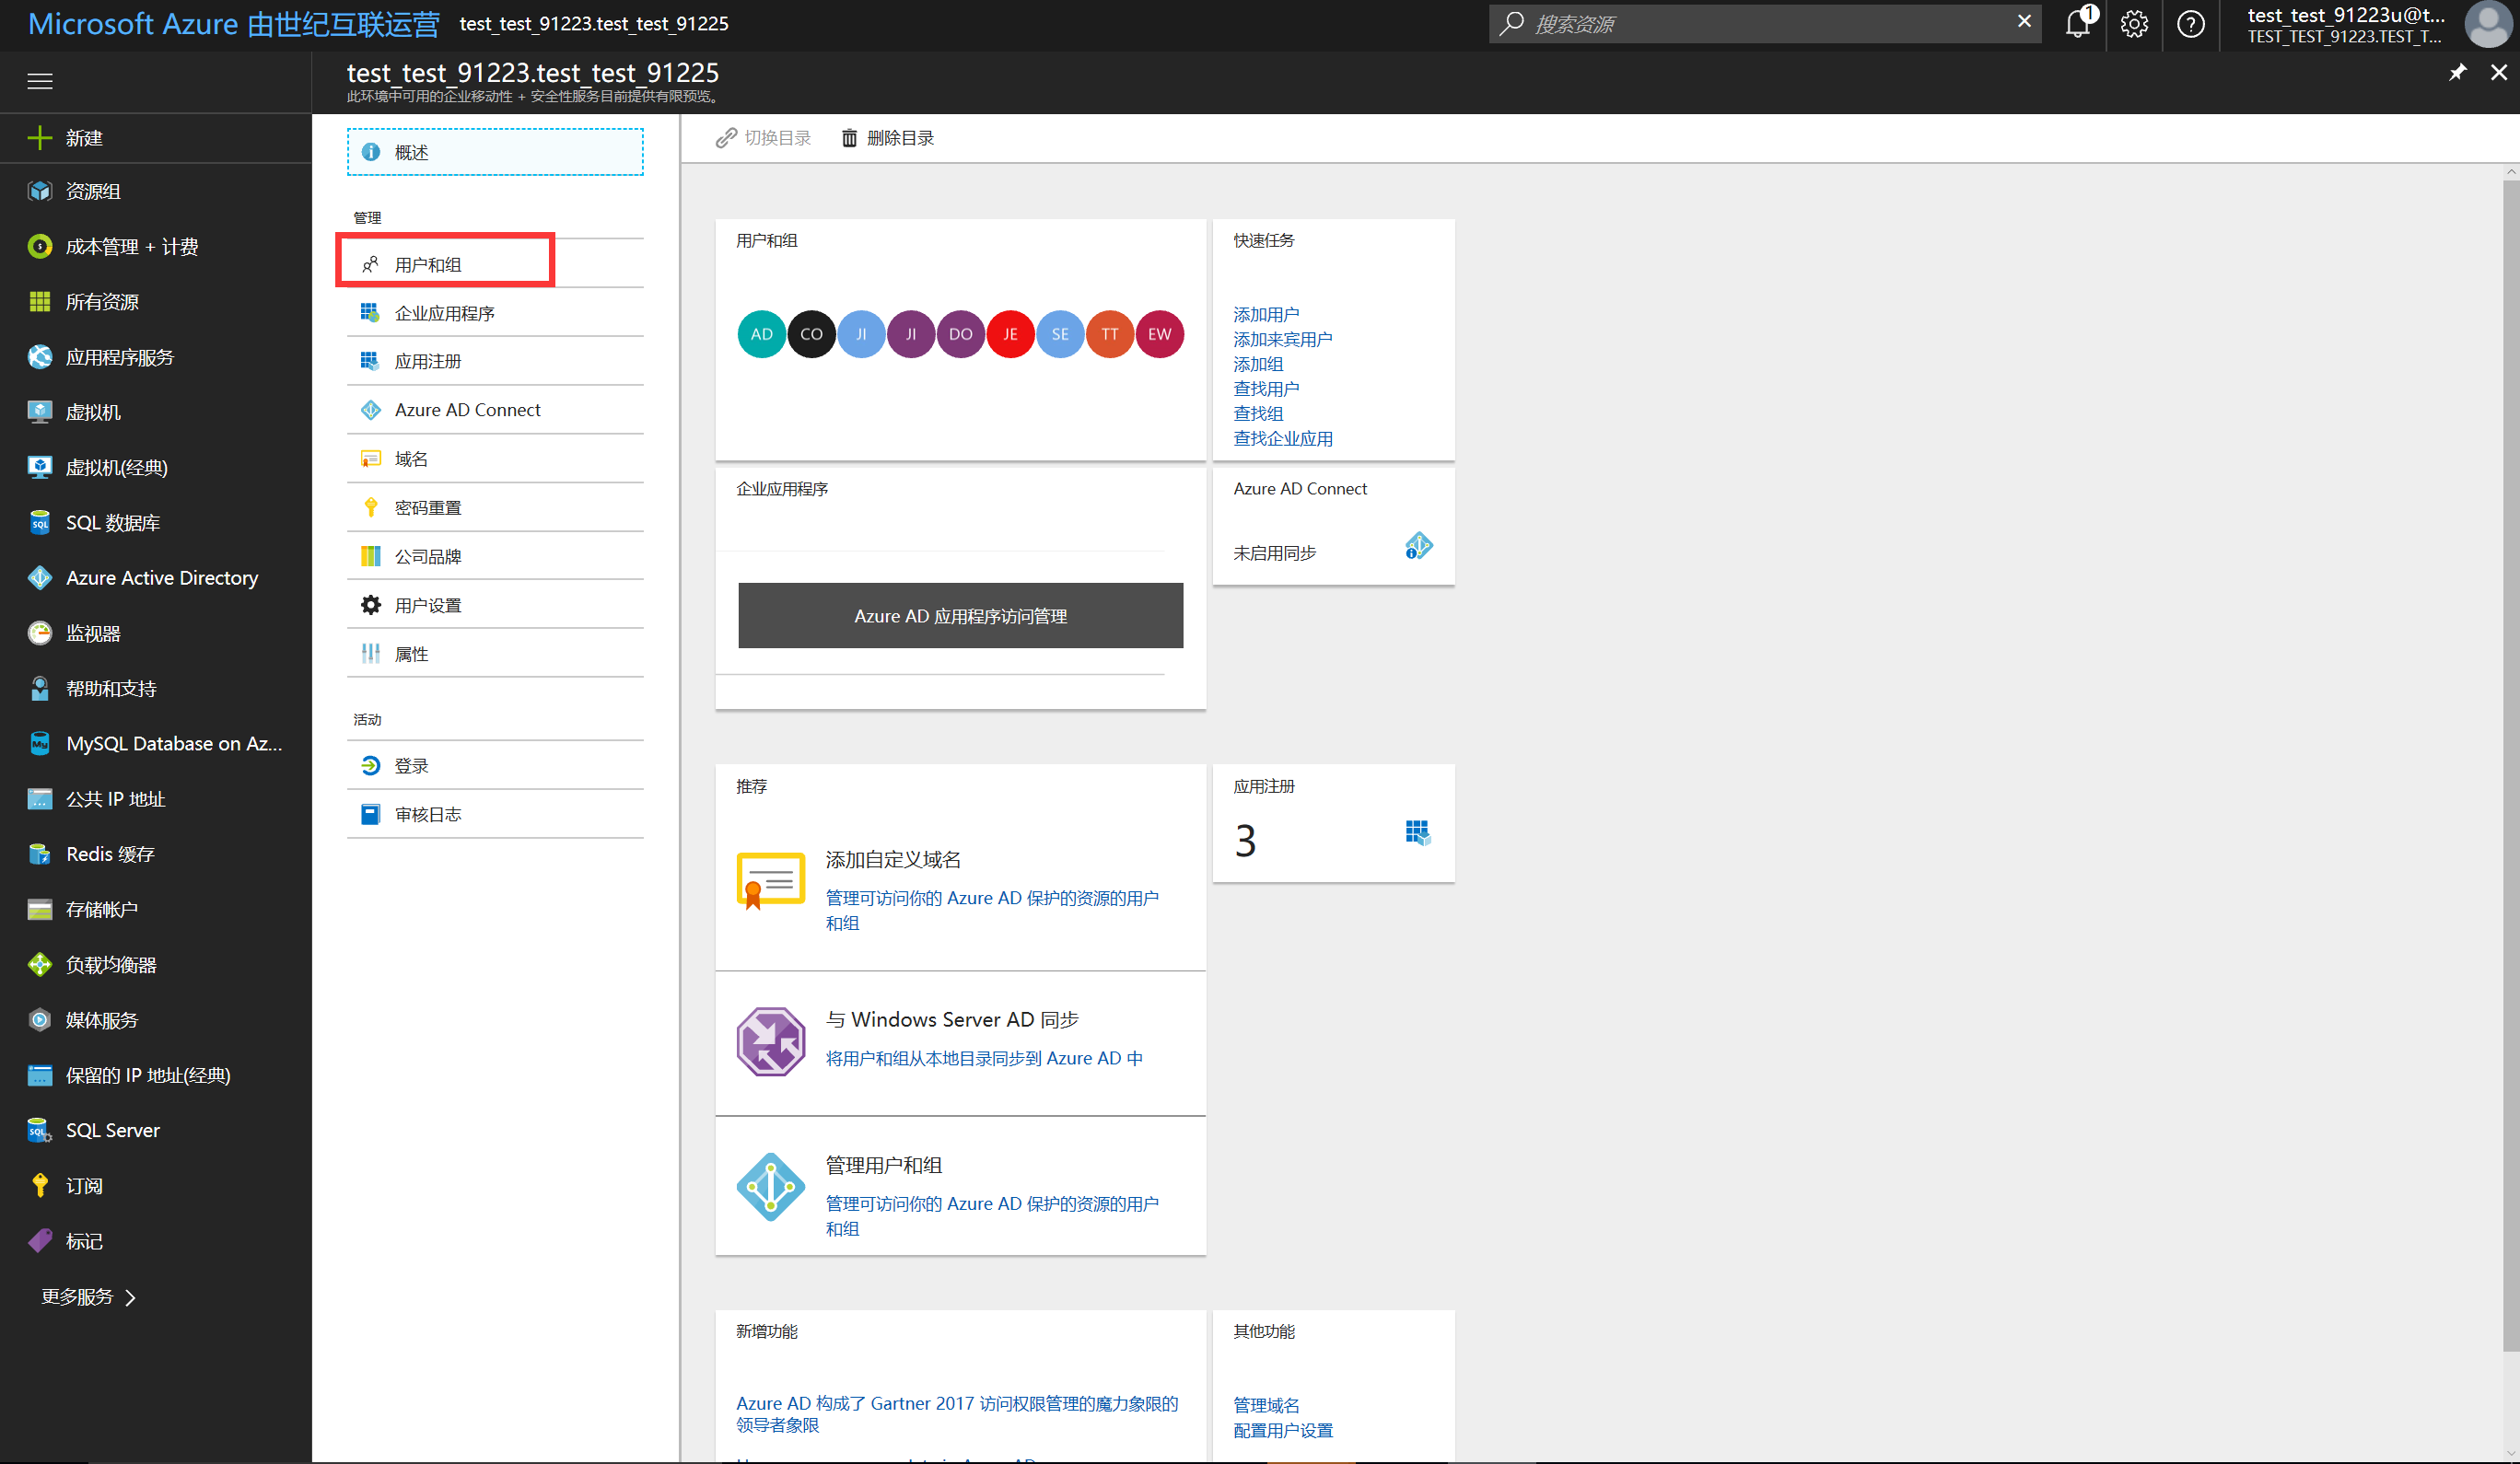Screen dimensions: 2520x1464
Task: Click Azure AD 应用程序访问管理 button
Action: (960, 616)
